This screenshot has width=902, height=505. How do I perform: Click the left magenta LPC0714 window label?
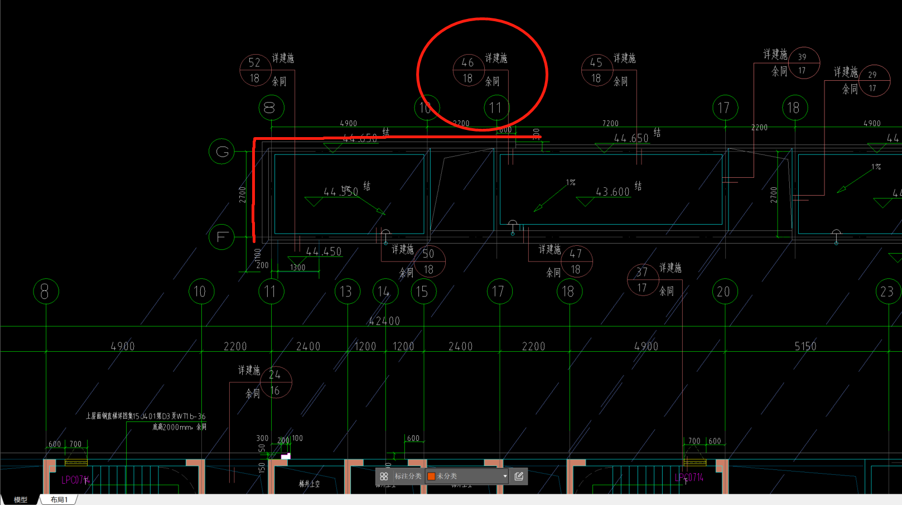[x=75, y=480]
